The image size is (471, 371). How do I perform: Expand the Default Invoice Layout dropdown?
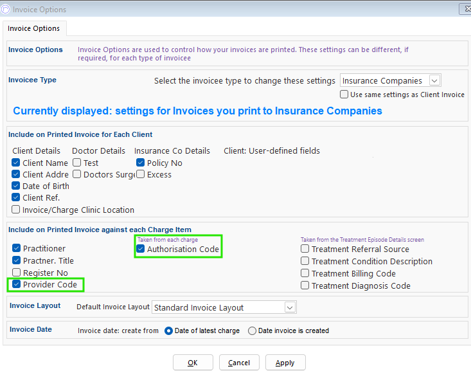(x=290, y=307)
